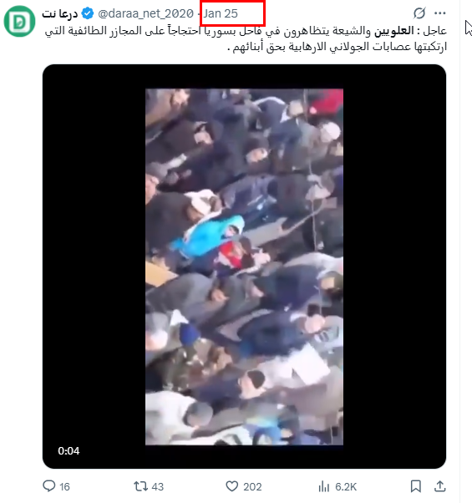This screenshot has width=472, height=503.
Task: Open the درعا نت display name profile
Action: tap(60, 14)
